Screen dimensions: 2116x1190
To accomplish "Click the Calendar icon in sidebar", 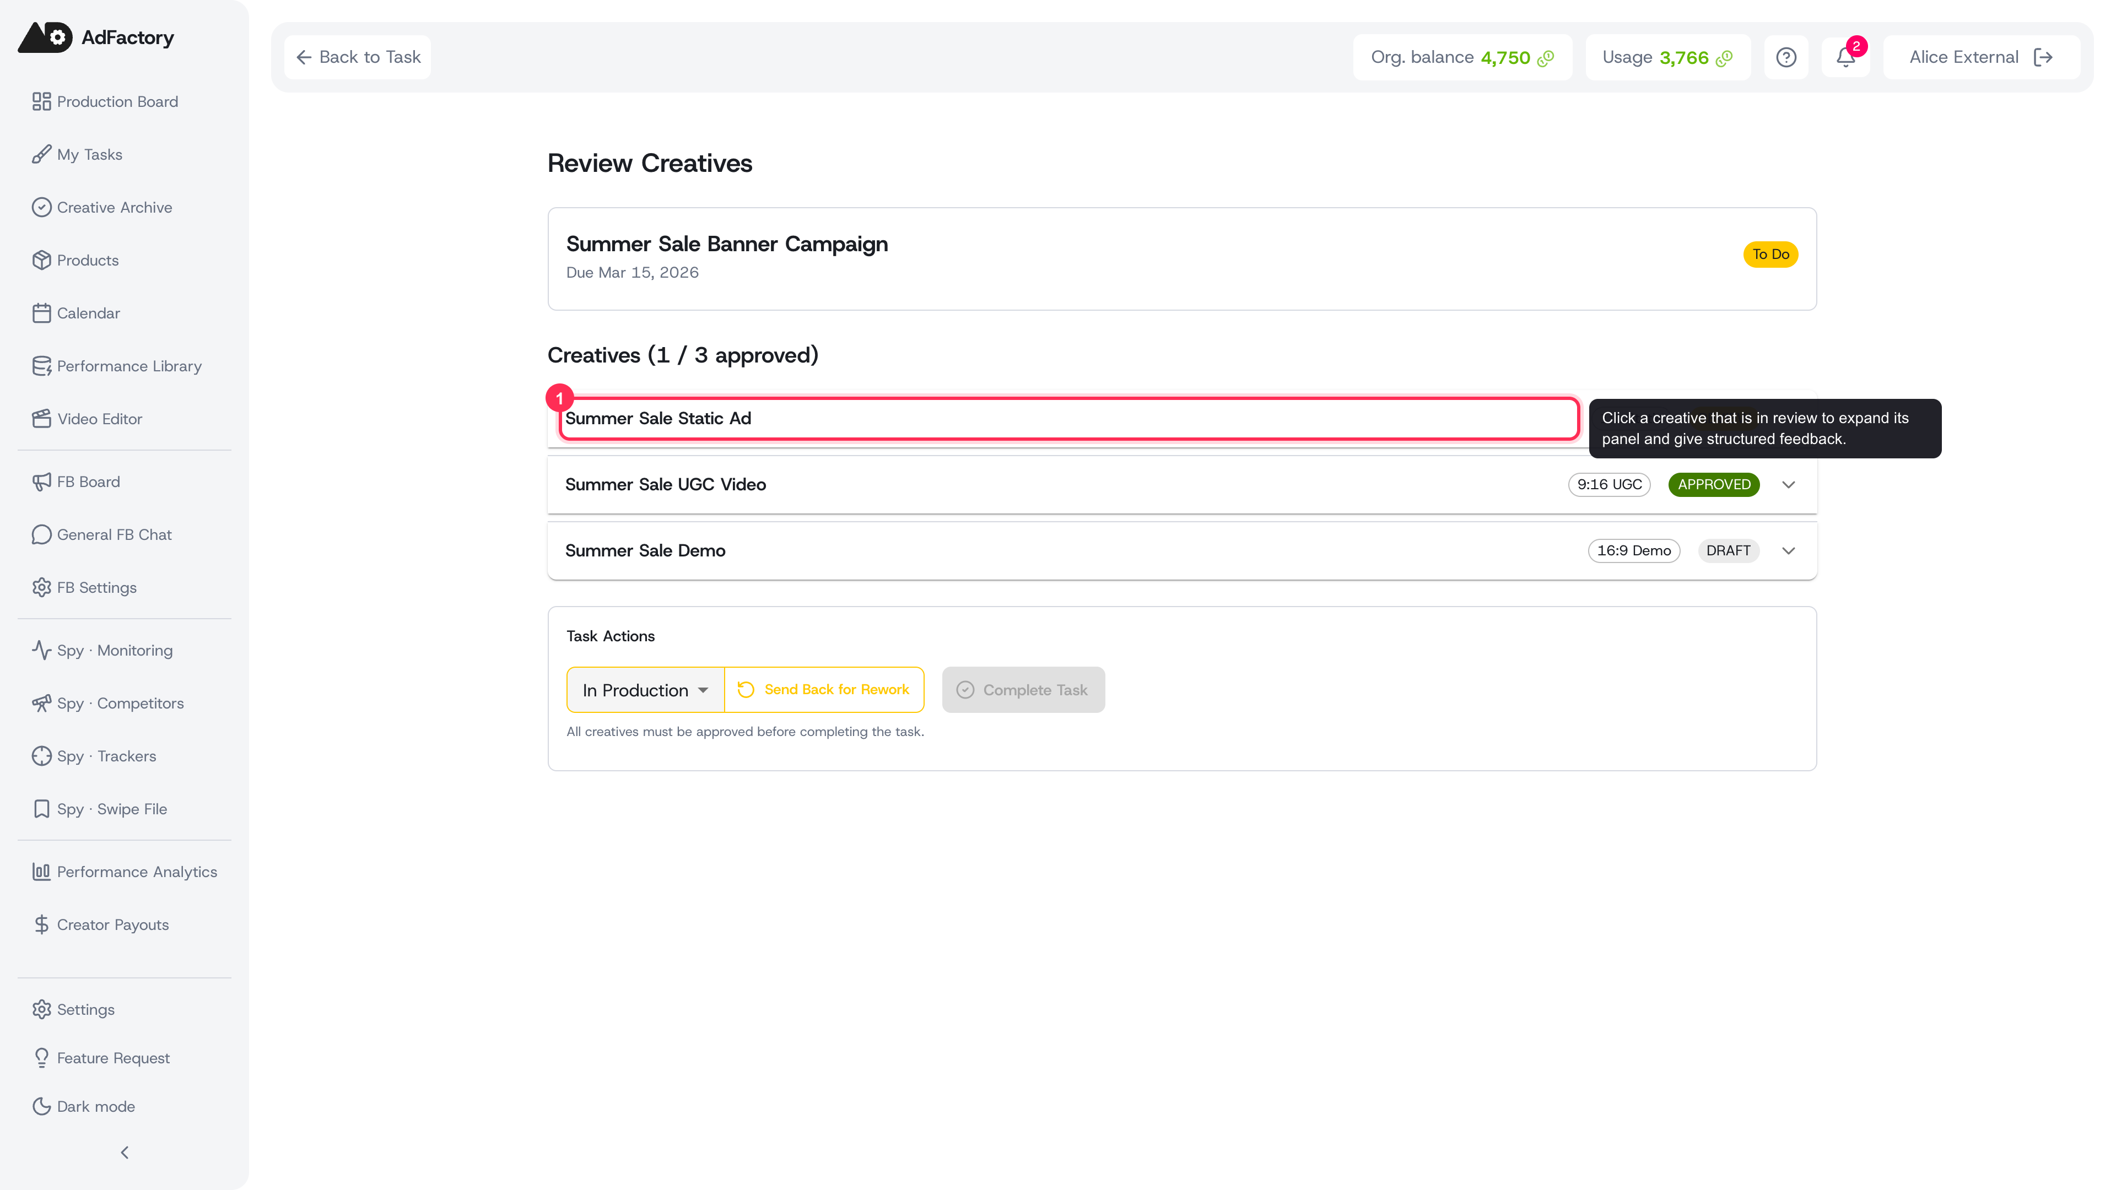I will [x=42, y=313].
